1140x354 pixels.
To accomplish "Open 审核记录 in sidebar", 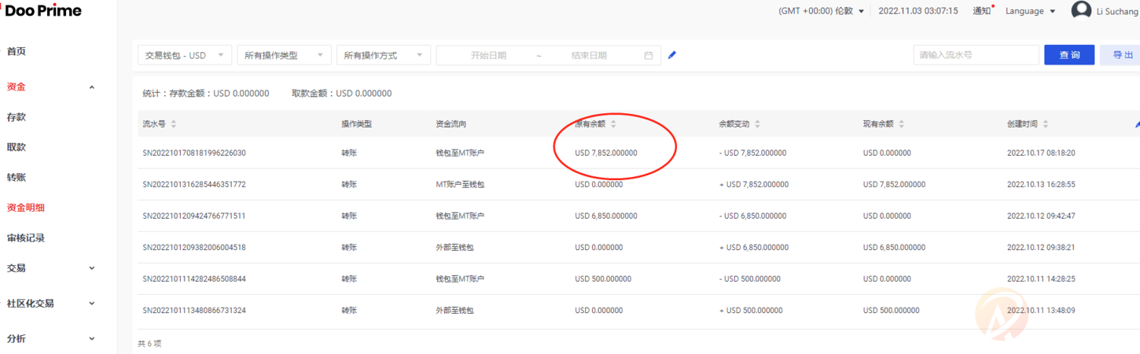I will click(x=26, y=238).
